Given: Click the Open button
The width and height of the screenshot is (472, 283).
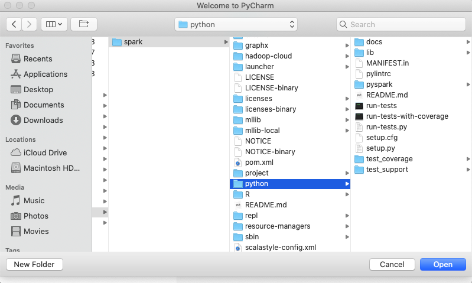Looking at the screenshot, I should (442, 265).
